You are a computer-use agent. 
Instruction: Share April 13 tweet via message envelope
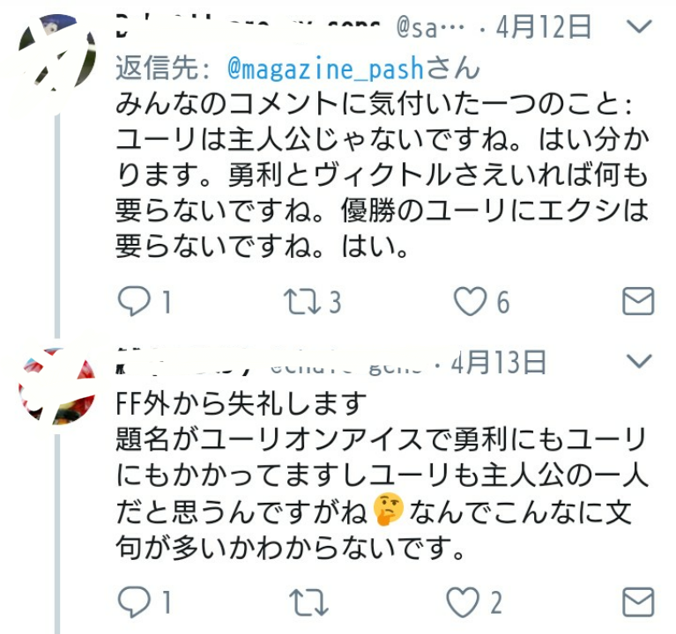point(638,601)
